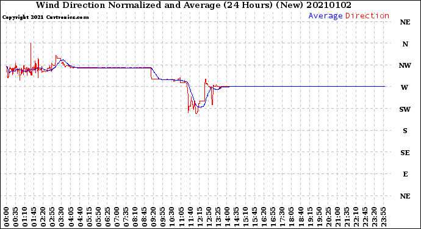Click the 22:10 time axis label

[356, 217]
